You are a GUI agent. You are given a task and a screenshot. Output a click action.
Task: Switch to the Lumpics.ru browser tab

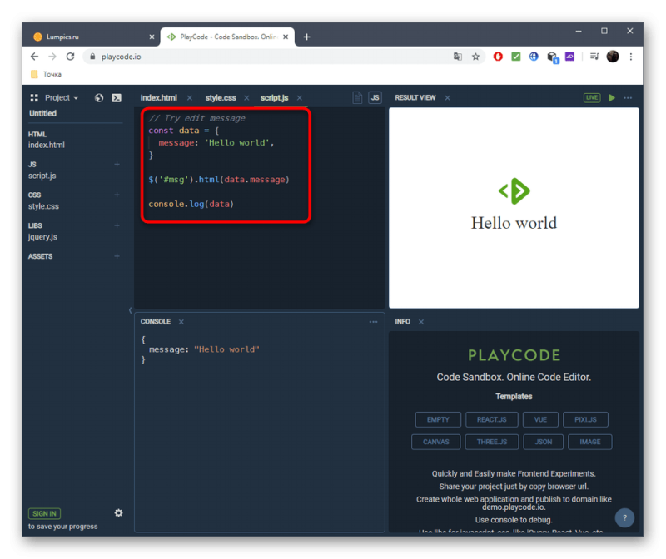pos(92,37)
